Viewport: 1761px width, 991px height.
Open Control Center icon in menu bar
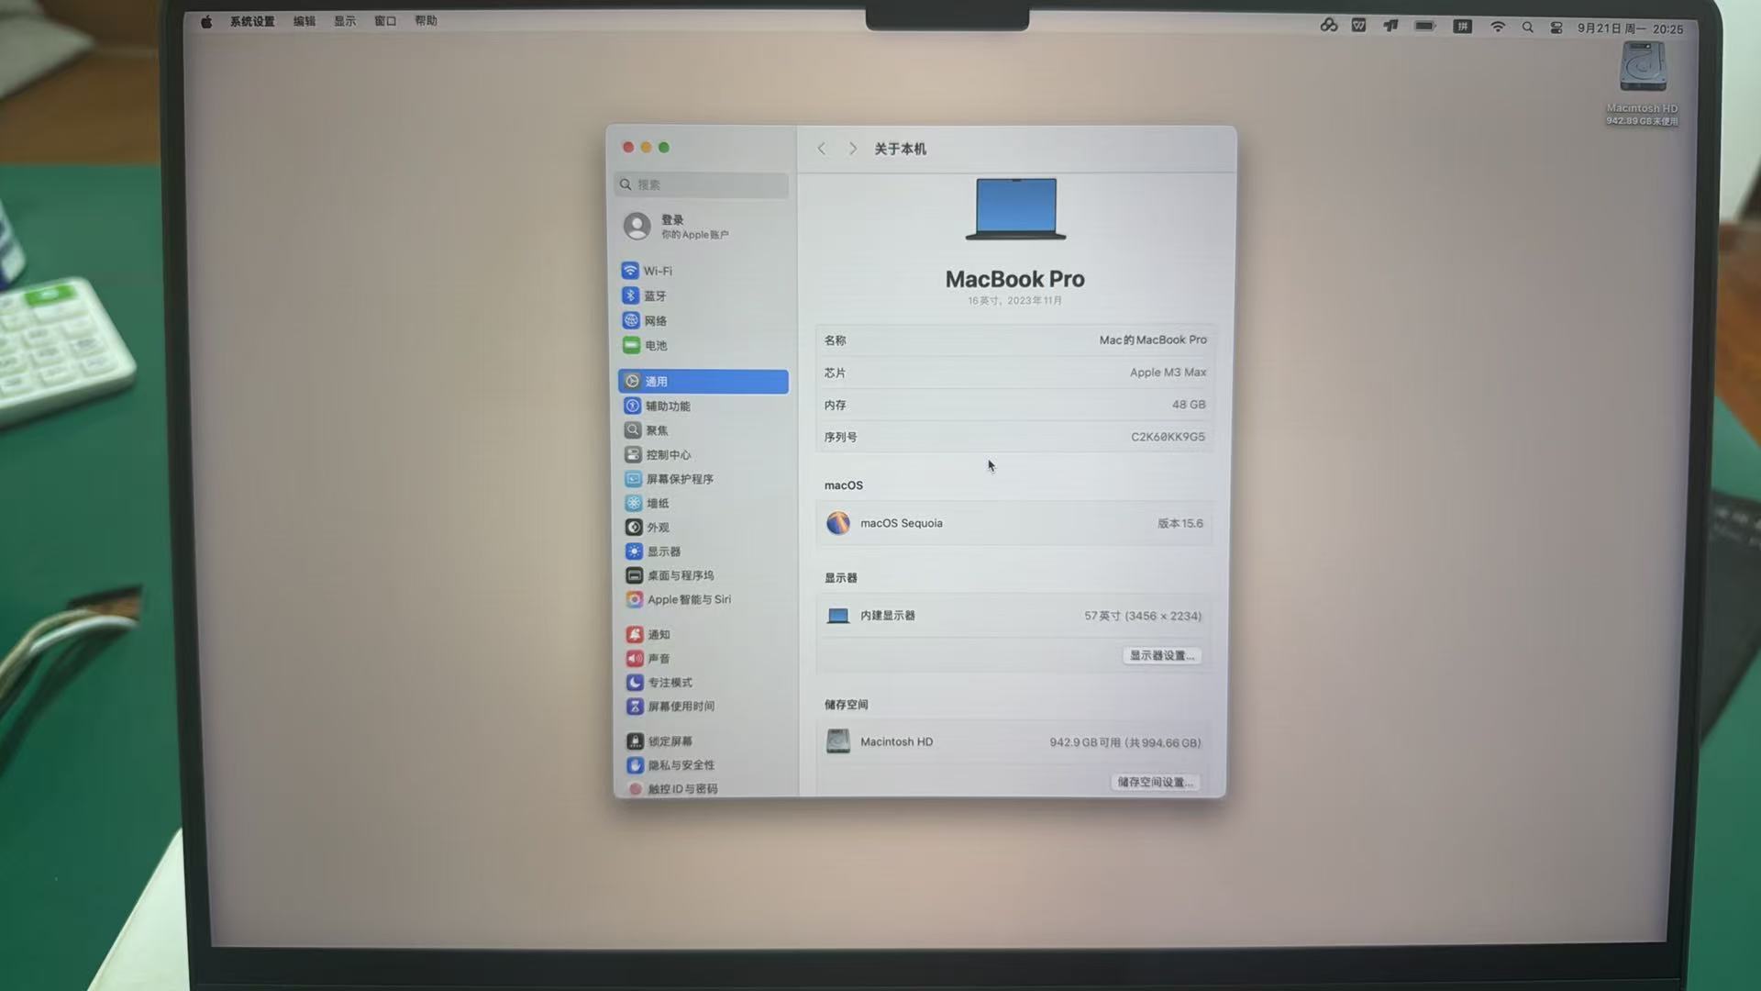click(1556, 28)
